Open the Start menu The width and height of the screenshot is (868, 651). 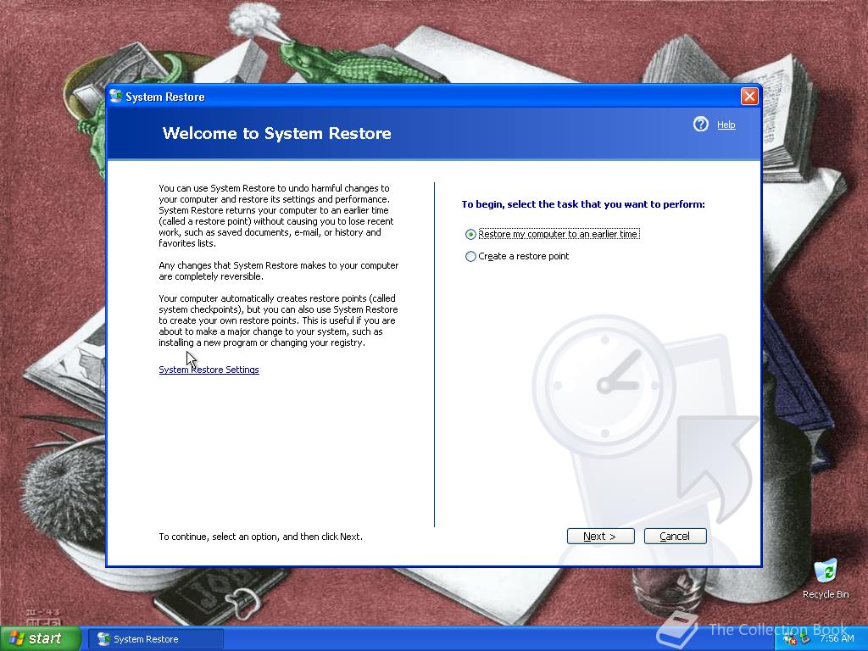click(40, 639)
